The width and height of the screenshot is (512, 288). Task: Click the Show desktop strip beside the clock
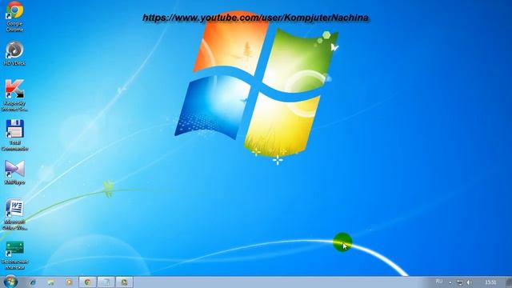point(509,282)
